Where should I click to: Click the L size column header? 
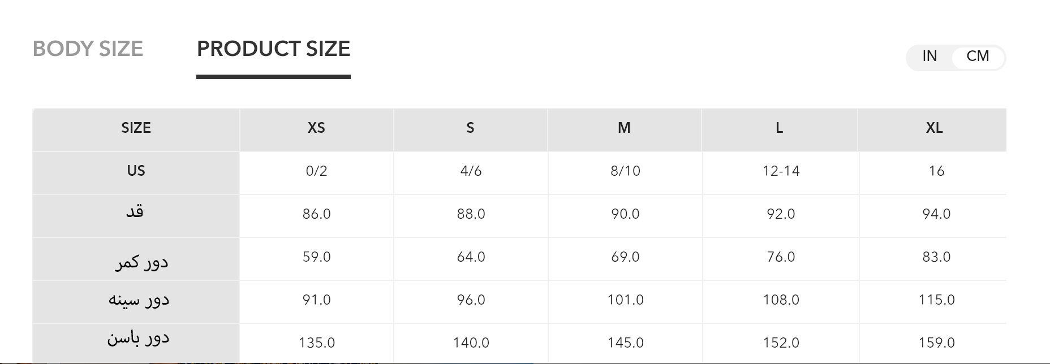point(779,128)
